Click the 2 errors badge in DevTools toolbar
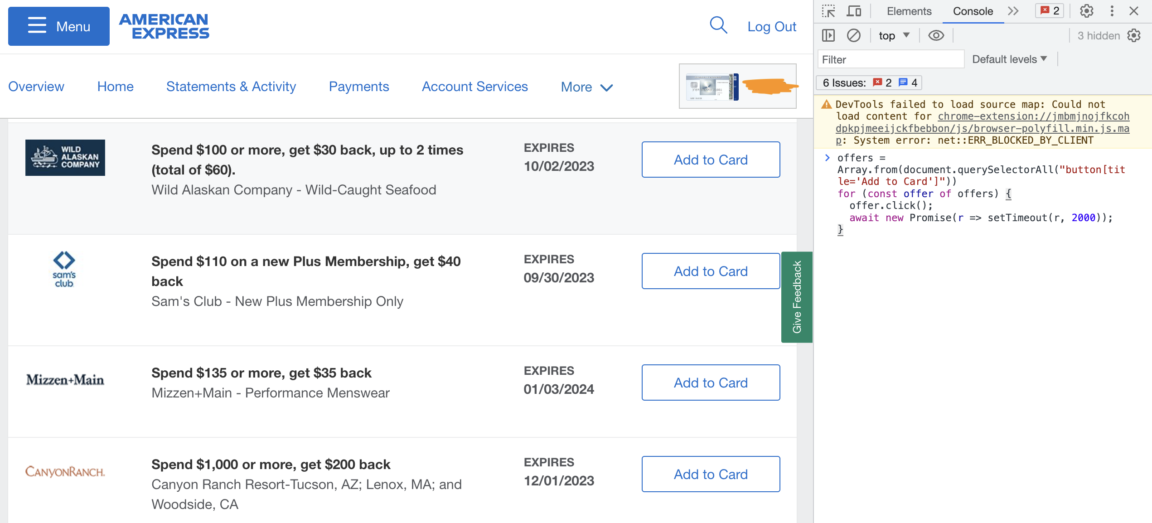 (1050, 11)
